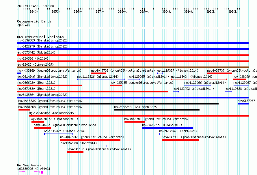Viewport: 257px width, 175px height.
Task: Click nsv3186343 (Chaisson2019) label
Action: point(136,107)
